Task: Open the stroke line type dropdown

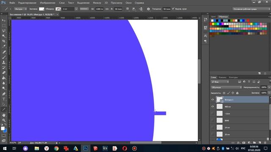Action: tap(84, 9)
